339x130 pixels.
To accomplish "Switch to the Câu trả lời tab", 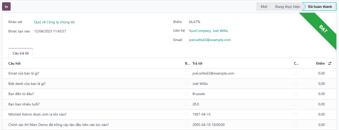I will pos(21,53).
